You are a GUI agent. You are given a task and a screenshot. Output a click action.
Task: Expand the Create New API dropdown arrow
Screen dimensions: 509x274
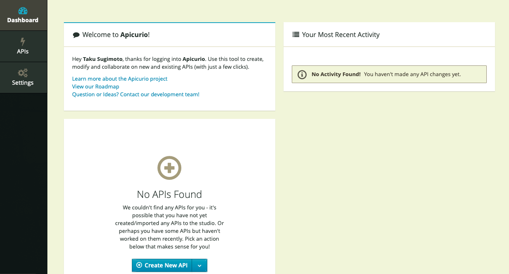click(x=199, y=265)
